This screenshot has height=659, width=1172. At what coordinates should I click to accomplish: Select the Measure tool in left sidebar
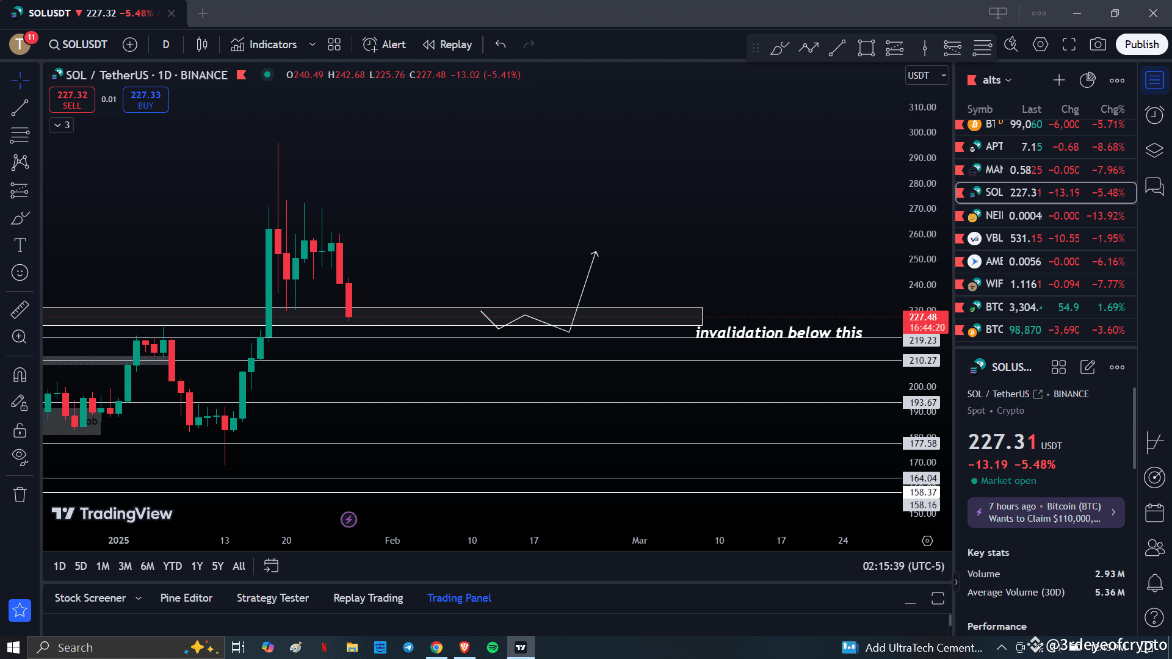(20, 309)
